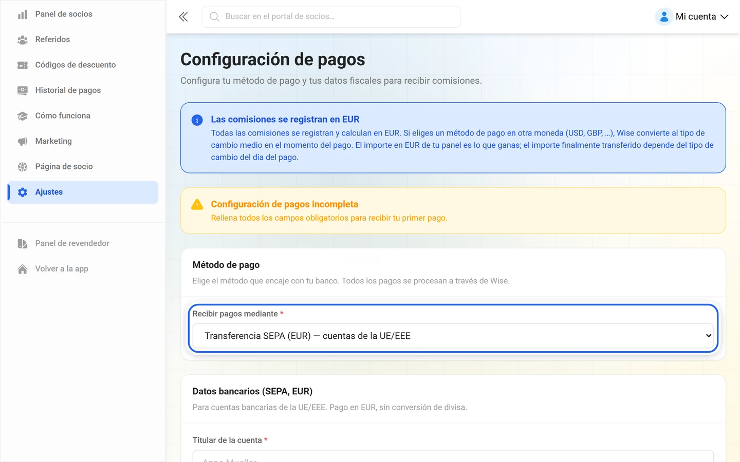Go to the Referidos section
The width and height of the screenshot is (740, 462).
coord(83,40)
